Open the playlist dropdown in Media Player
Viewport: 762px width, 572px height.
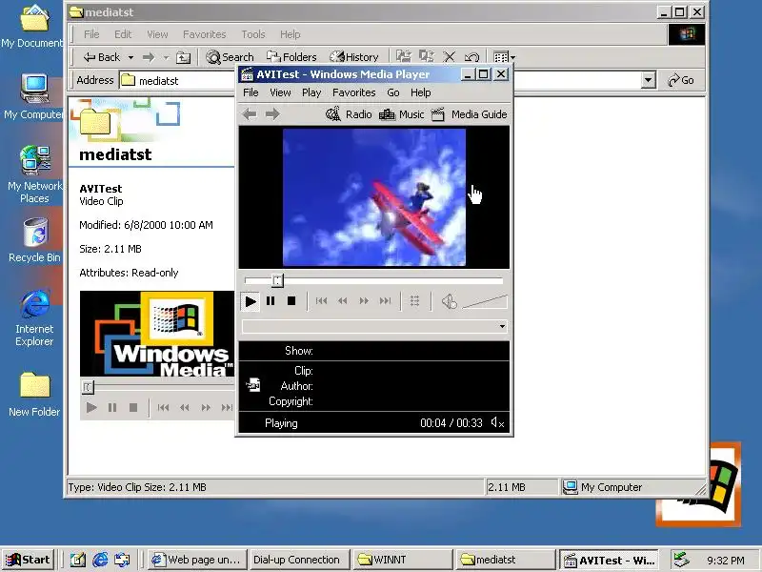502,326
